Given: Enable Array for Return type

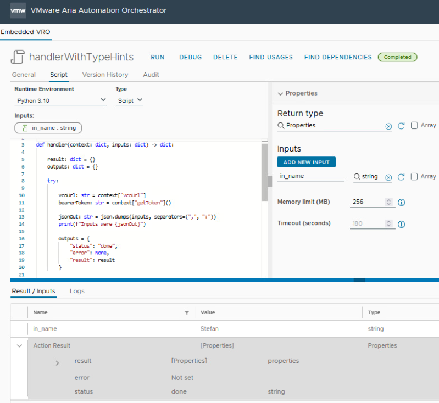Looking at the screenshot, I should tap(414, 125).
